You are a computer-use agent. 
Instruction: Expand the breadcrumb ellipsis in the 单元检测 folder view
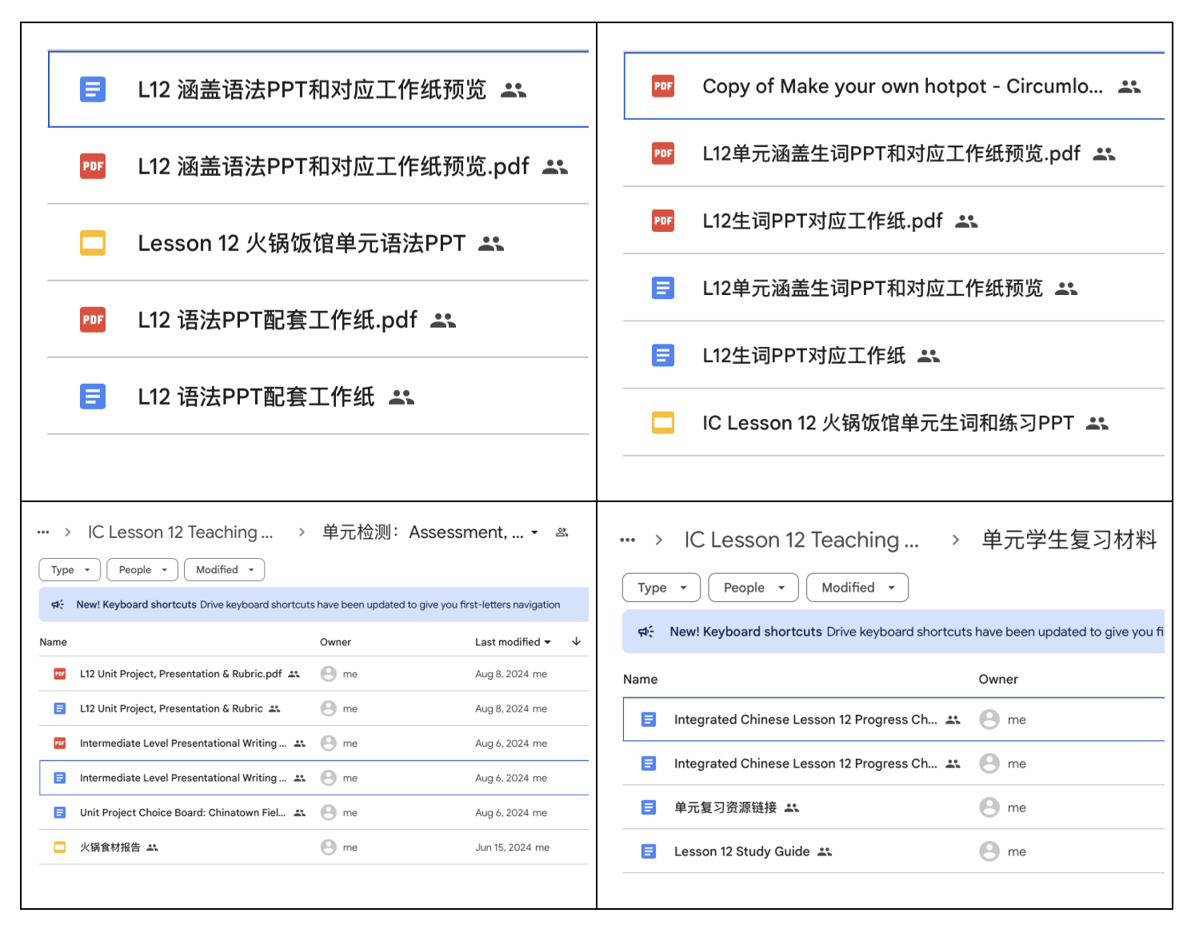click(x=43, y=532)
